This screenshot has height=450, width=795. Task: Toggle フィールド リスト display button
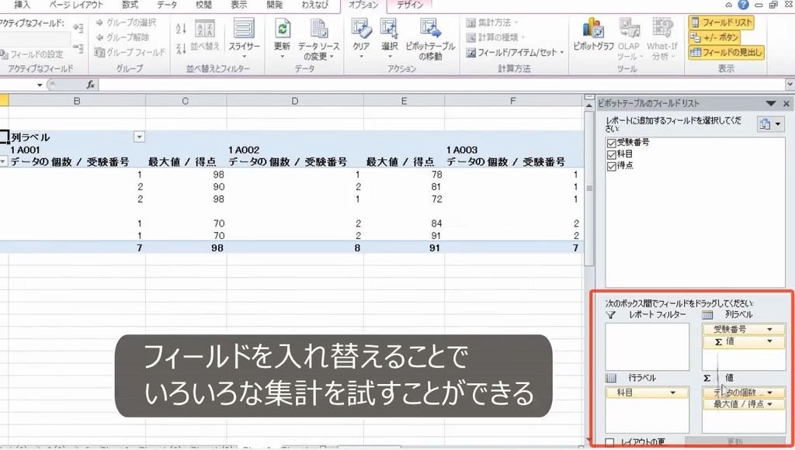coord(721,22)
